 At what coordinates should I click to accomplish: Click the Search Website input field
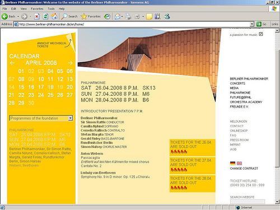click(248, 202)
